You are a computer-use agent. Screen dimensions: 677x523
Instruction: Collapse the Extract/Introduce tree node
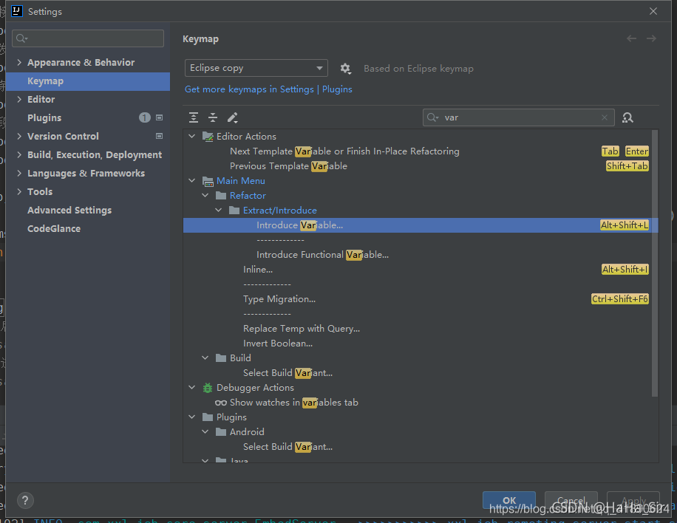[219, 210]
